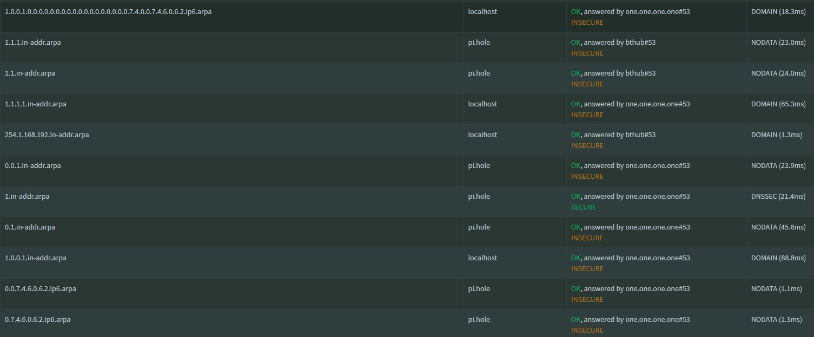Click the 1.in-addr.arpa domain entry
Image resolution: width=814 pixels, height=337 pixels.
click(27, 196)
